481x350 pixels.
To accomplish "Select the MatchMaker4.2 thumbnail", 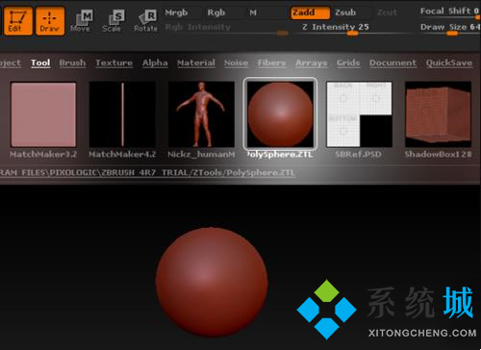I will click(122, 114).
